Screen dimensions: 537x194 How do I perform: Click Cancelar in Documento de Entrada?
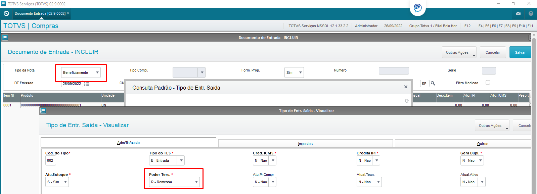coord(493,52)
